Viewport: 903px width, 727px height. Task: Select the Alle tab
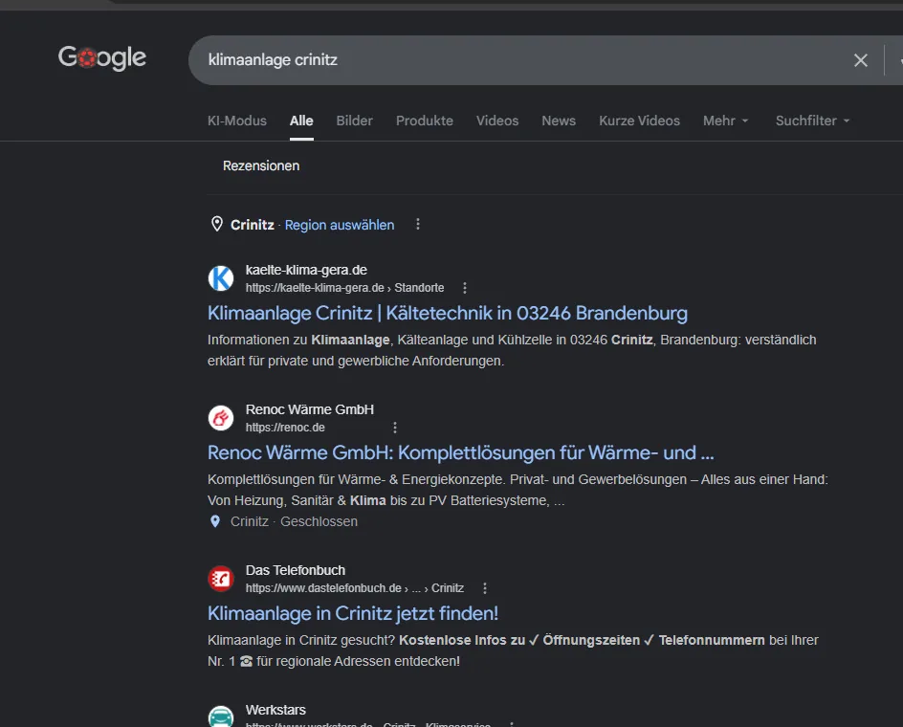click(301, 121)
